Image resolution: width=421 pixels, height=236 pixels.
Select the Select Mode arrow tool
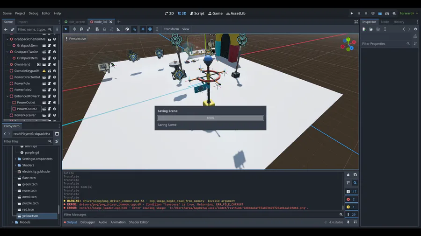pos(66,29)
